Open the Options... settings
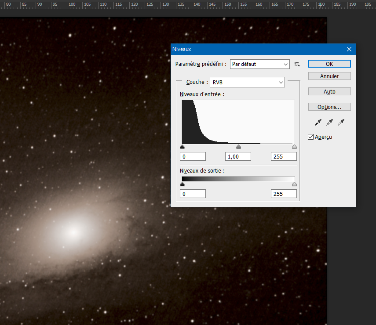 tap(329, 107)
